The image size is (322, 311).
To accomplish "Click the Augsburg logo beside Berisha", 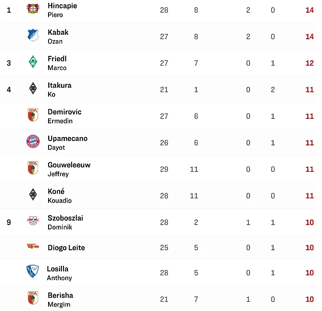I will 33,298.
